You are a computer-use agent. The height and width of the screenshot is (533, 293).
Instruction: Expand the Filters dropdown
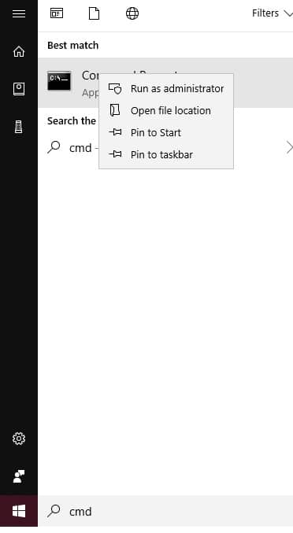pos(272,13)
